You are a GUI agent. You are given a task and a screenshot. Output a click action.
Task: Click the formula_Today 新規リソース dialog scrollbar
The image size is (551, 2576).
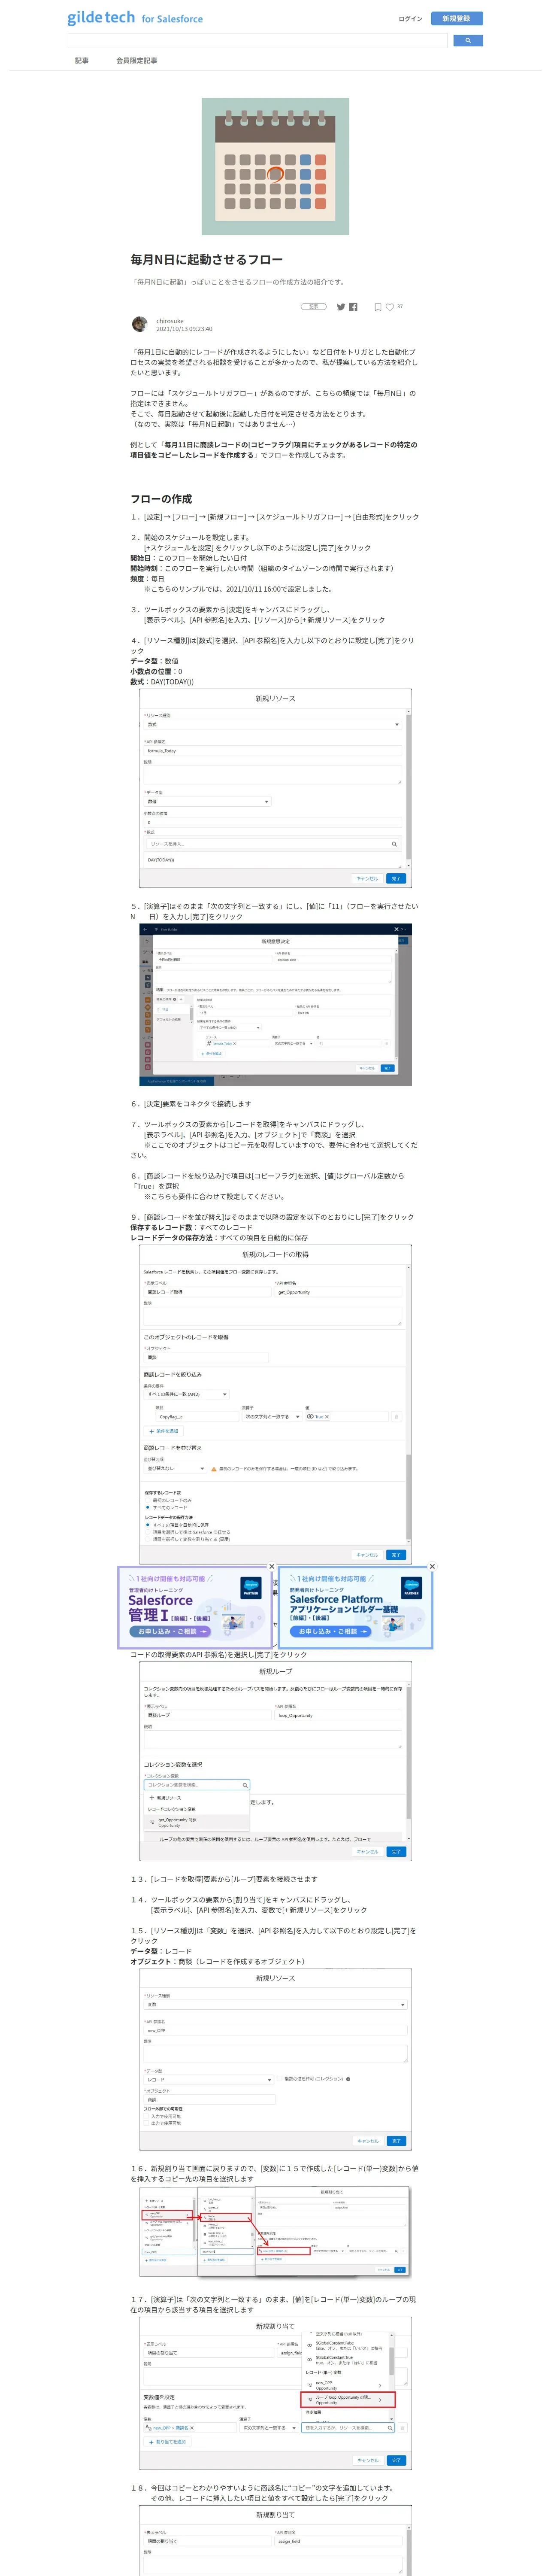click(x=408, y=788)
